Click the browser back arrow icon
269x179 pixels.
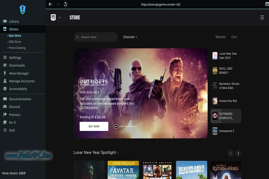click(x=50, y=4)
